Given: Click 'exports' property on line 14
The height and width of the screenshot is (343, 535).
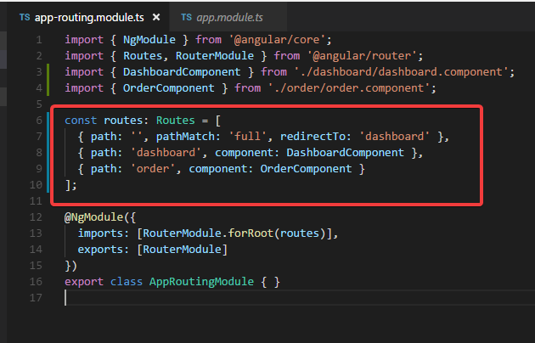Looking at the screenshot, I should 100,250.
